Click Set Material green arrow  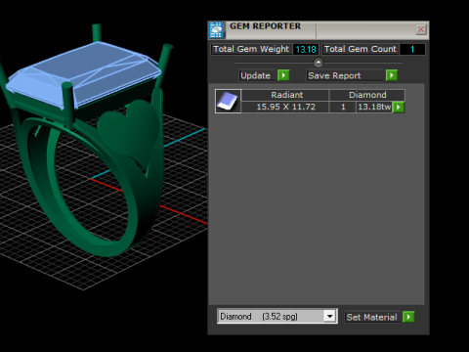coord(408,317)
